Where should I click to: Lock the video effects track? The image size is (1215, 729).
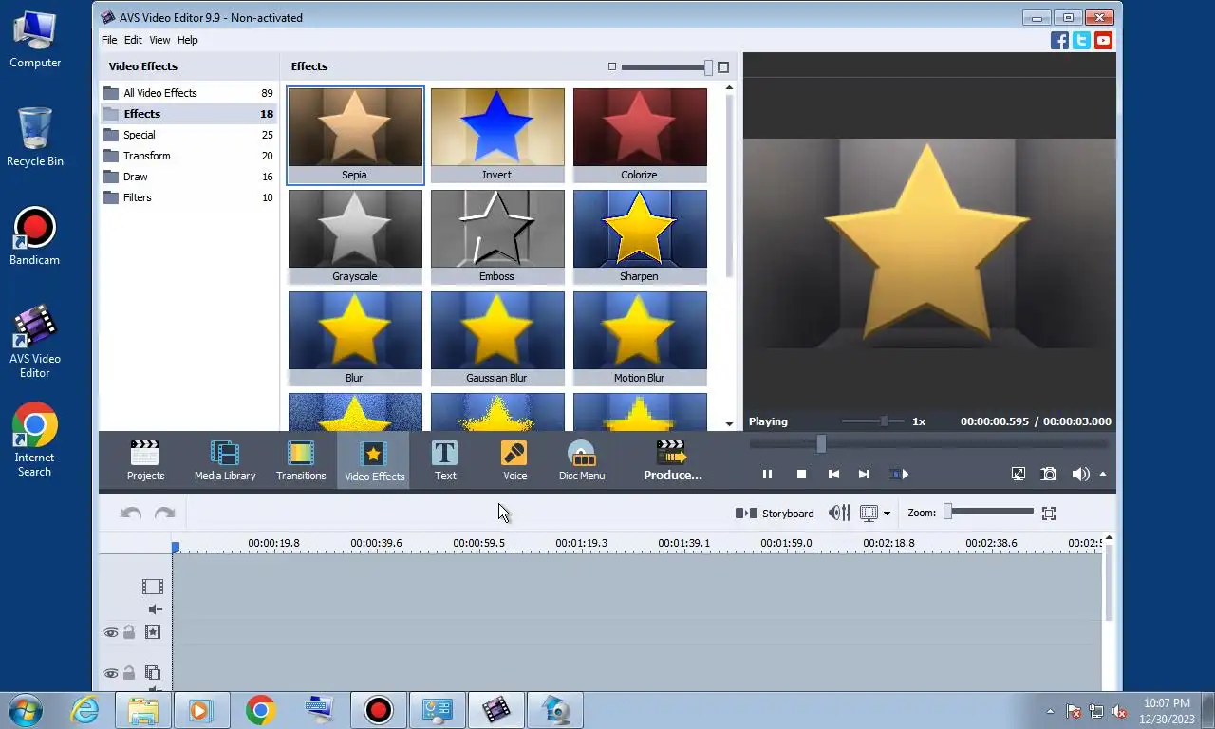[x=129, y=632]
